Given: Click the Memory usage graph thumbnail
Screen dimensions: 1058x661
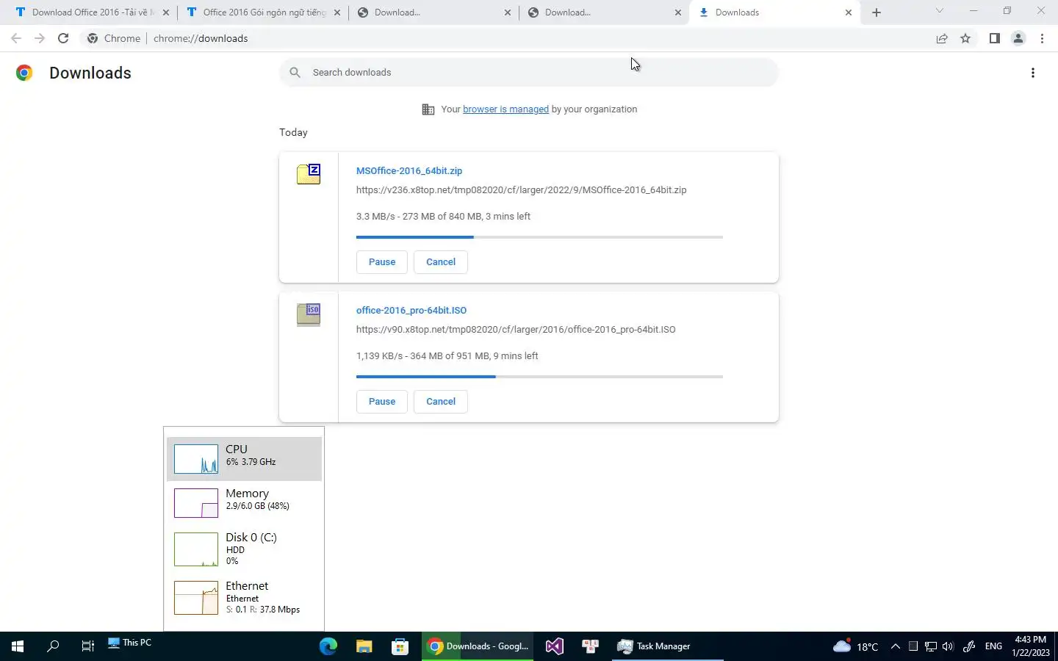Looking at the screenshot, I should [196, 503].
